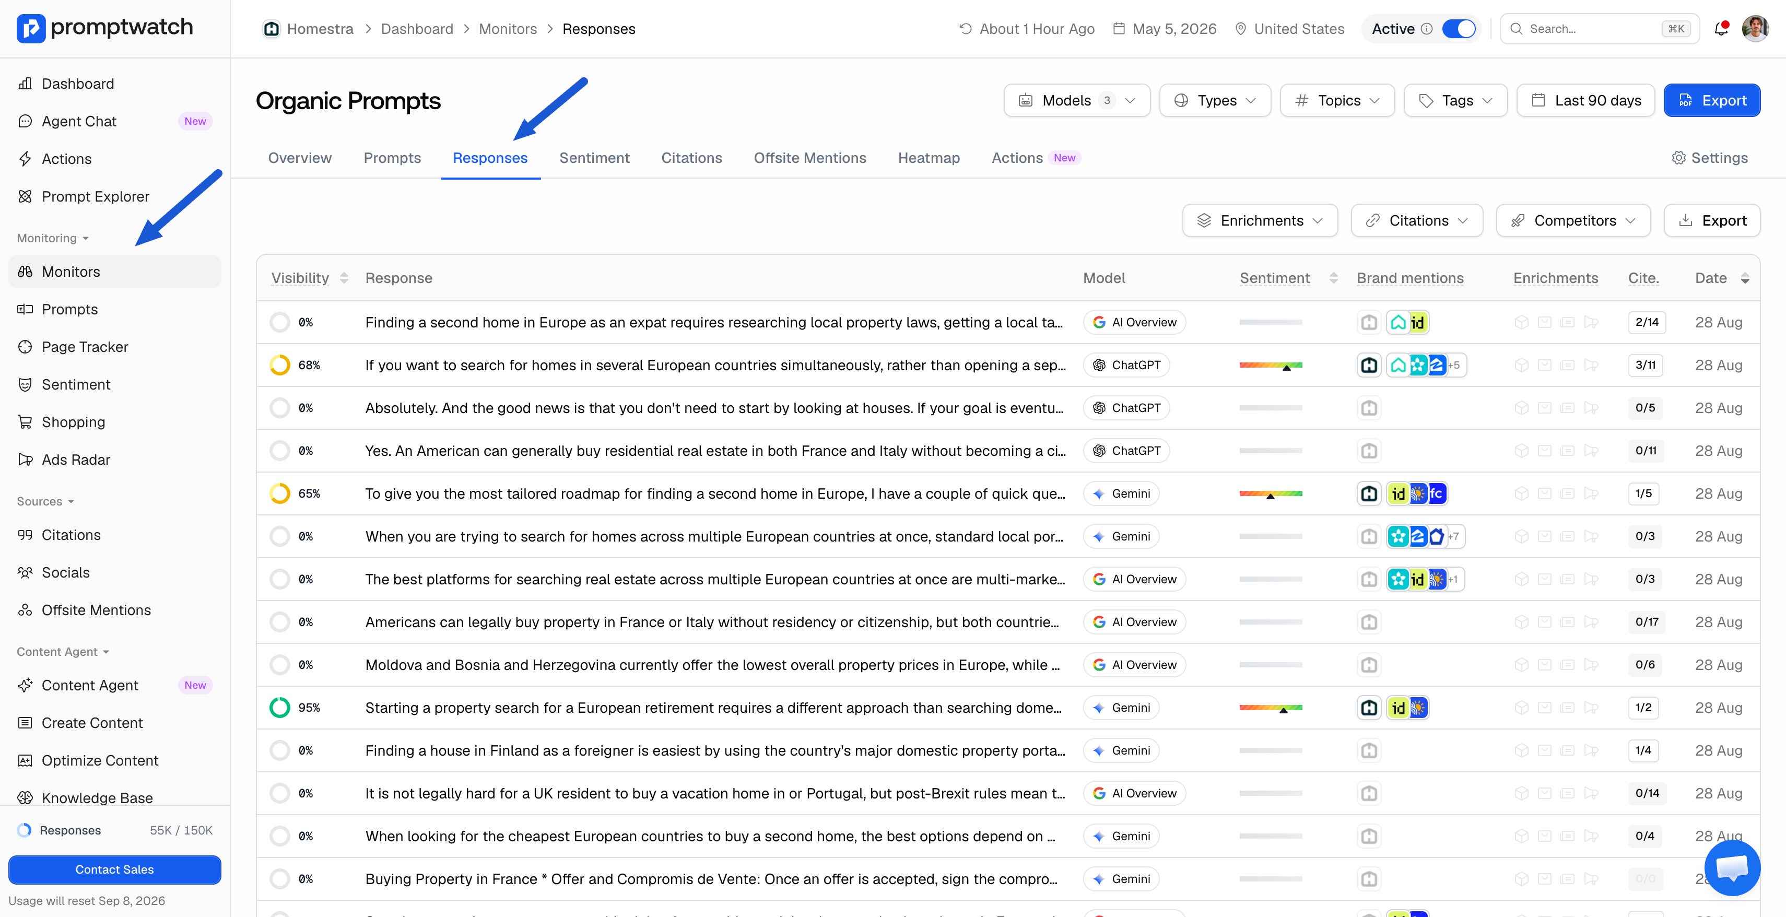
Task: Open Socials page
Action: click(114, 572)
